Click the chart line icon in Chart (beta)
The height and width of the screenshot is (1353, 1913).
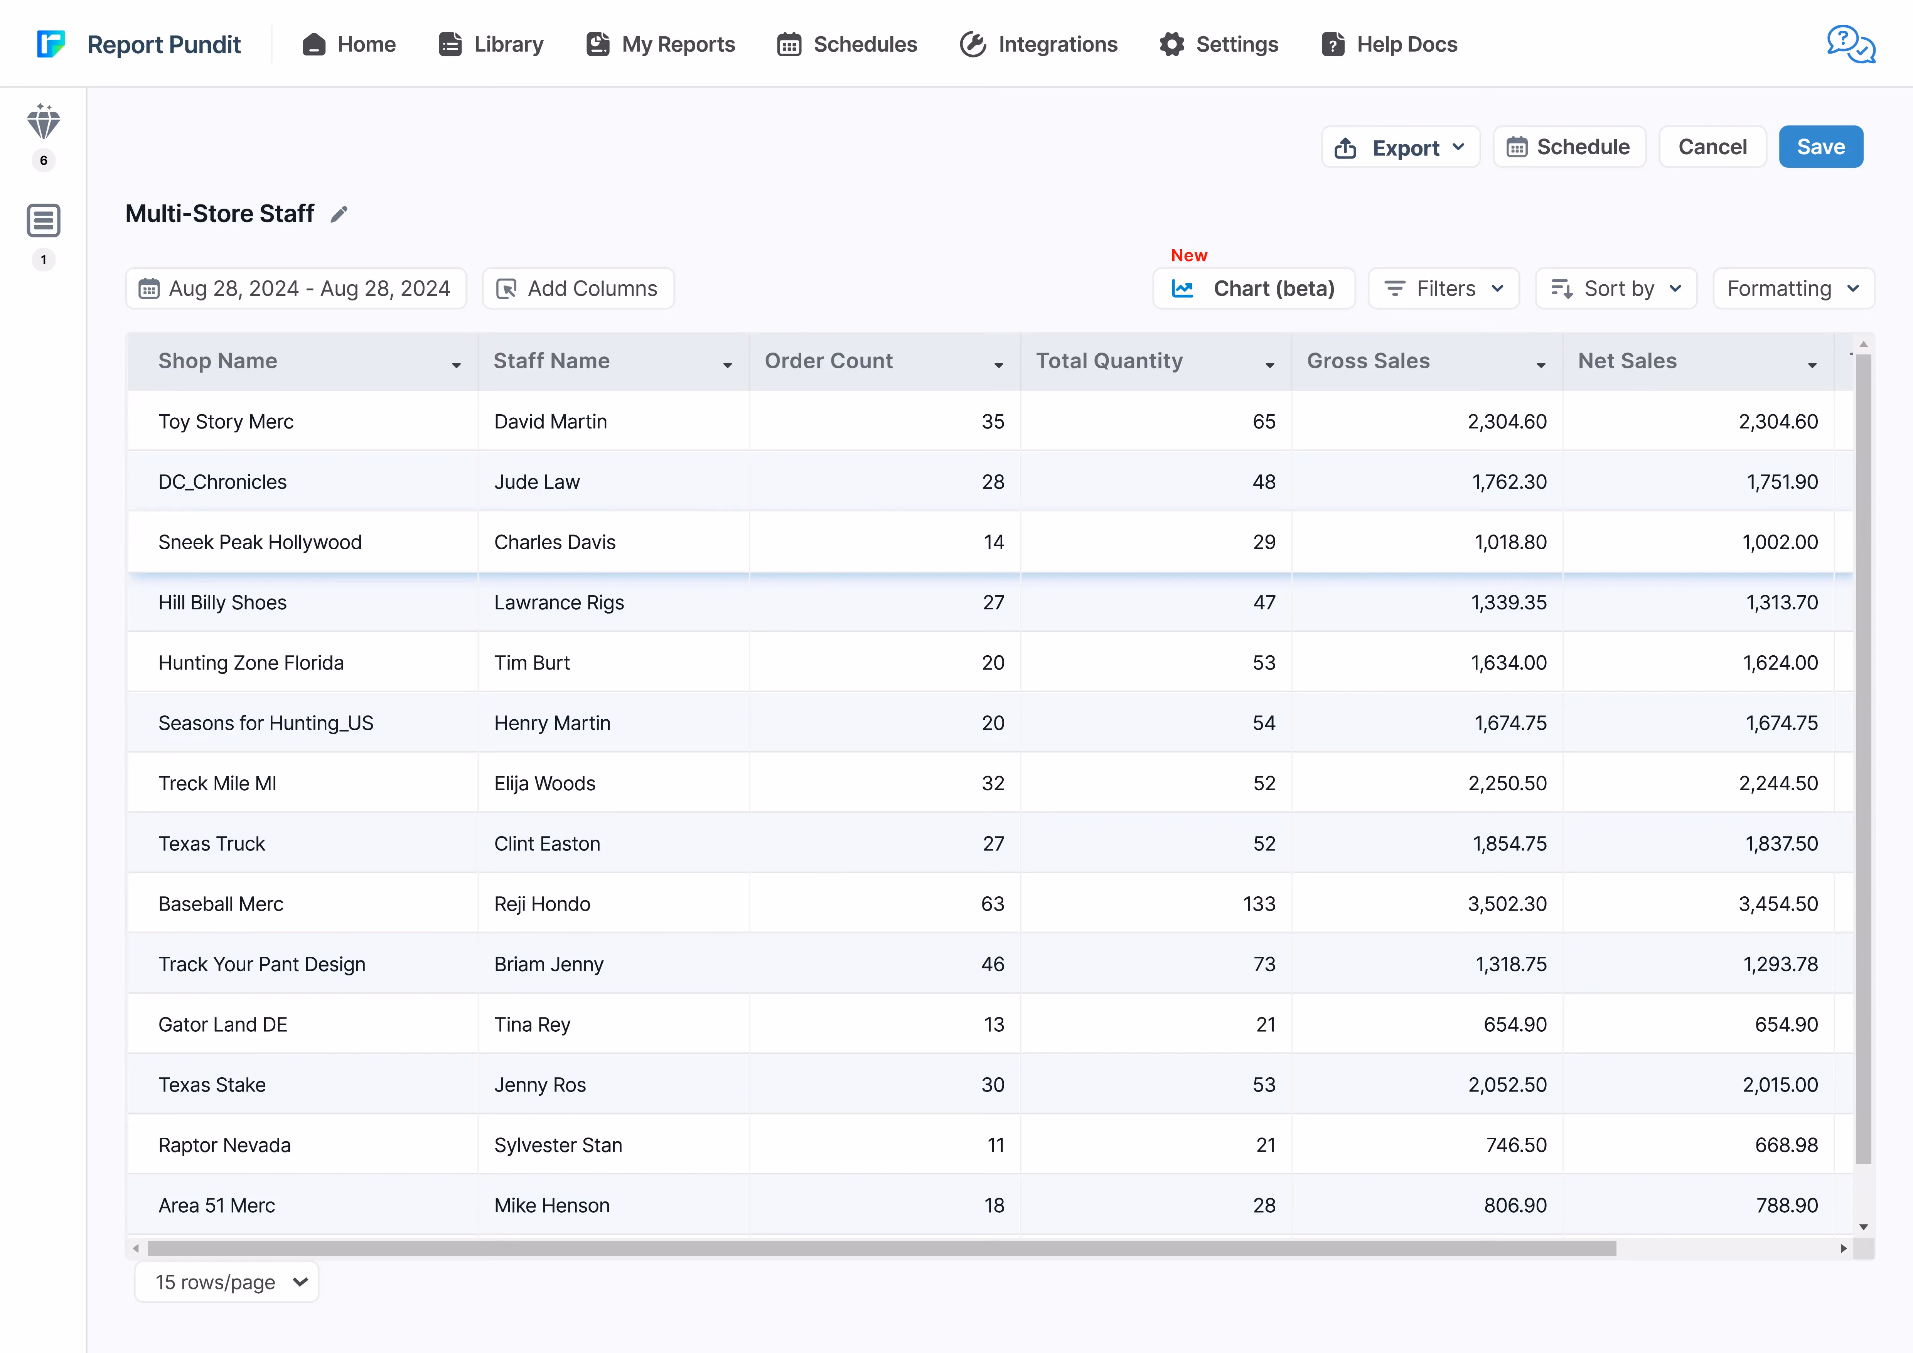[x=1182, y=288]
